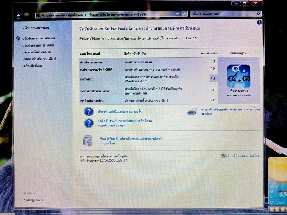Minimize the Control Panel window
Screen dimensions: 287x215
236,4
